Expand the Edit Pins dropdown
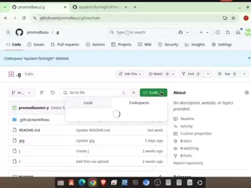This screenshot has width=251, height=188. 130,74
